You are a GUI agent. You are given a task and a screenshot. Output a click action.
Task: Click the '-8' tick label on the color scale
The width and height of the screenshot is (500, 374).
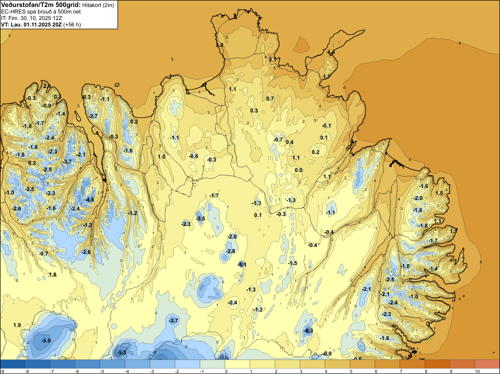27,371
